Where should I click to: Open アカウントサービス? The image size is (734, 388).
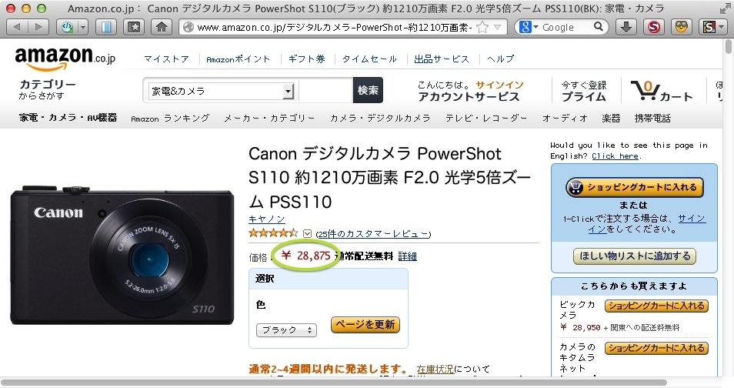click(x=469, y=96)
